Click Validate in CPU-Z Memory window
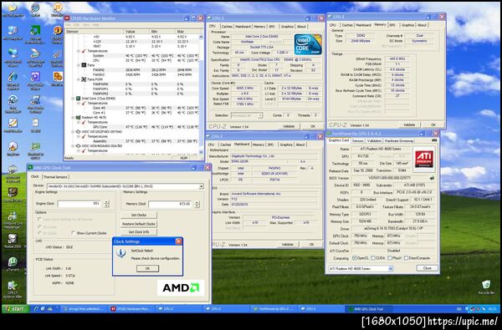The image size is (502, 330). (409, 124)
